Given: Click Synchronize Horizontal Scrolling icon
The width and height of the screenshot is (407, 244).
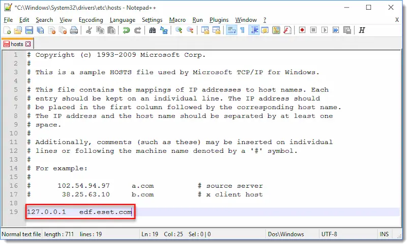Looking at the screenshot, I should pyautogui.click(x=216, y=30).
